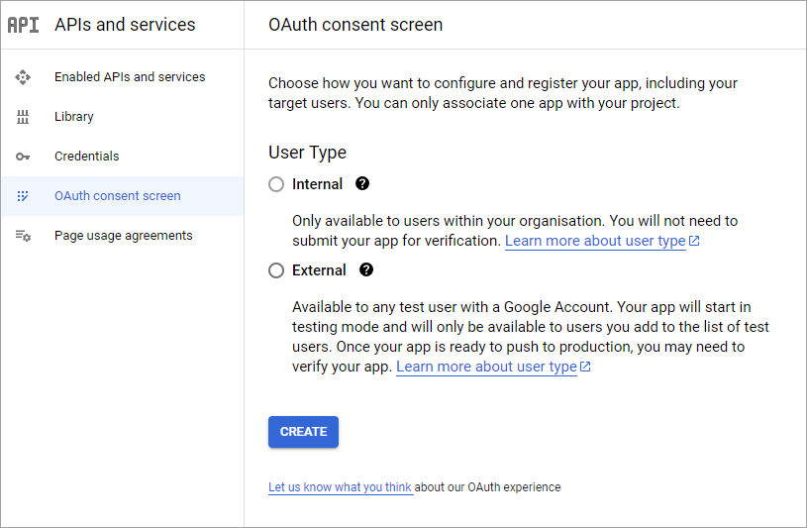The image size is (807, 528).
Task: Select the Internal user type radio button
Action: [x=276, y=184]
